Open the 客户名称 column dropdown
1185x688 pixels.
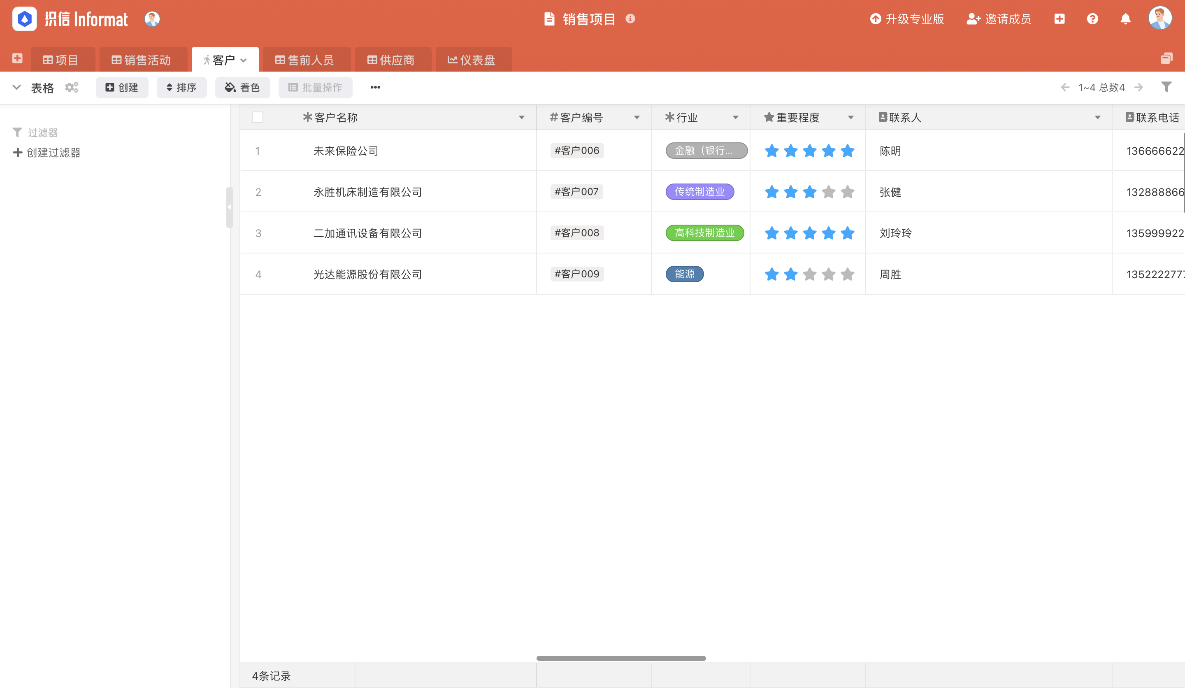coord(521,118)
